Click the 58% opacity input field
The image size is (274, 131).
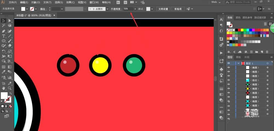[x=128, y=9]
